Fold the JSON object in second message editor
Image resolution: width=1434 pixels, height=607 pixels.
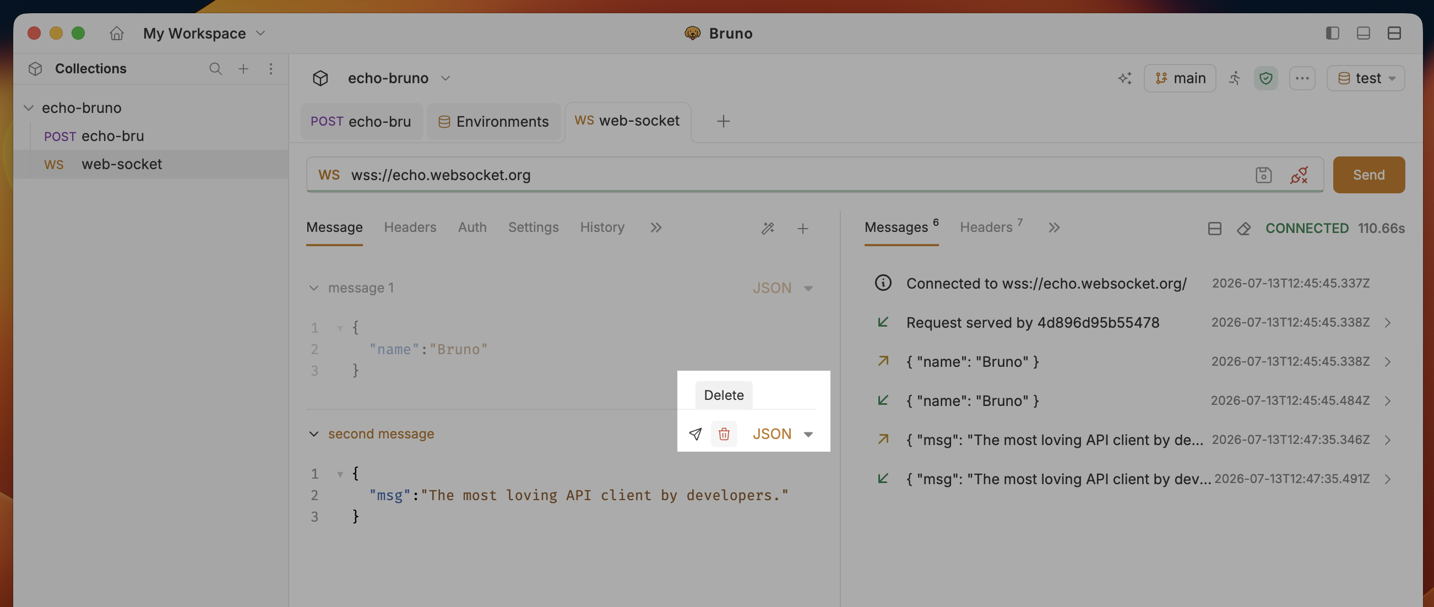coord(340,474)
